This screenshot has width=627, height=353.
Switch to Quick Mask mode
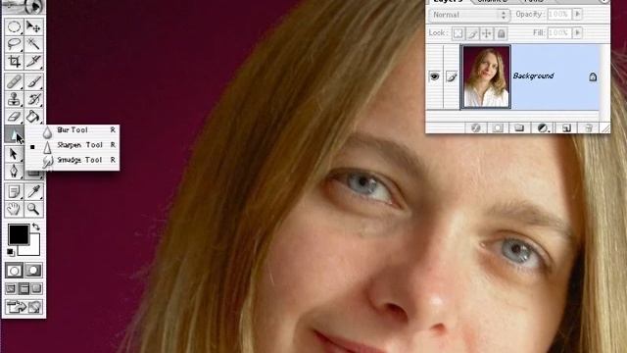coord(33,271)
